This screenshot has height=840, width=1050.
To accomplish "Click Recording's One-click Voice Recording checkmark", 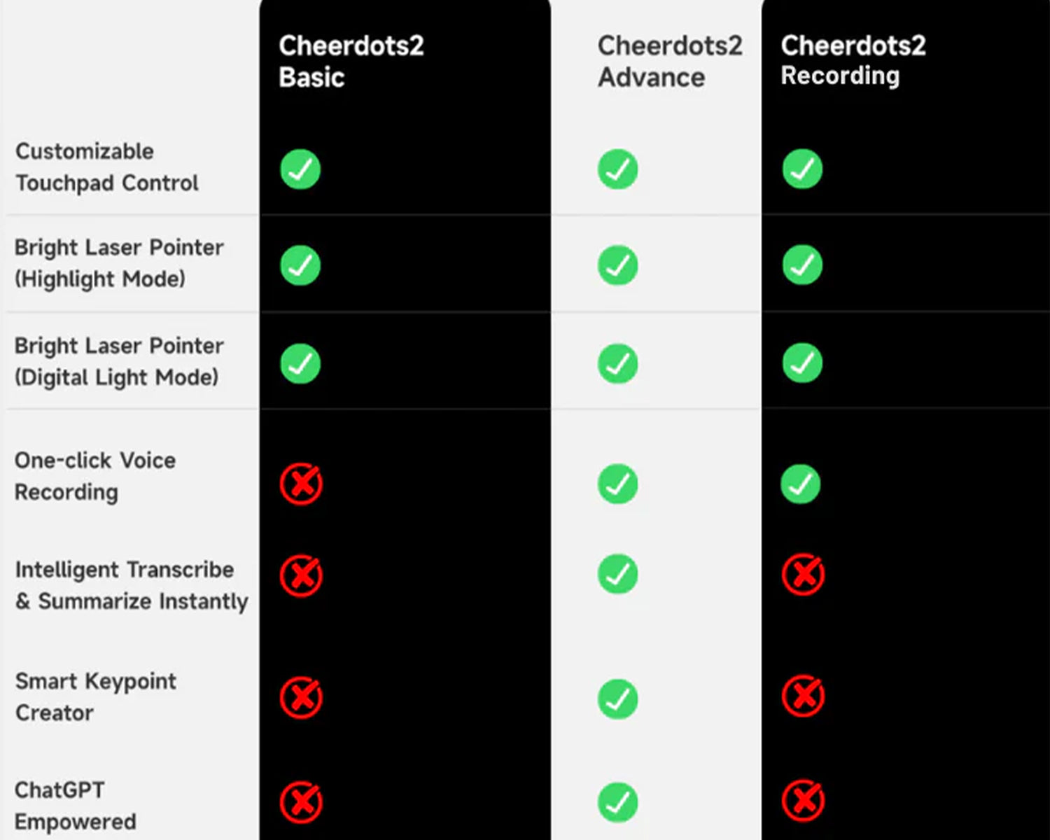I will [x=801, y=484].
